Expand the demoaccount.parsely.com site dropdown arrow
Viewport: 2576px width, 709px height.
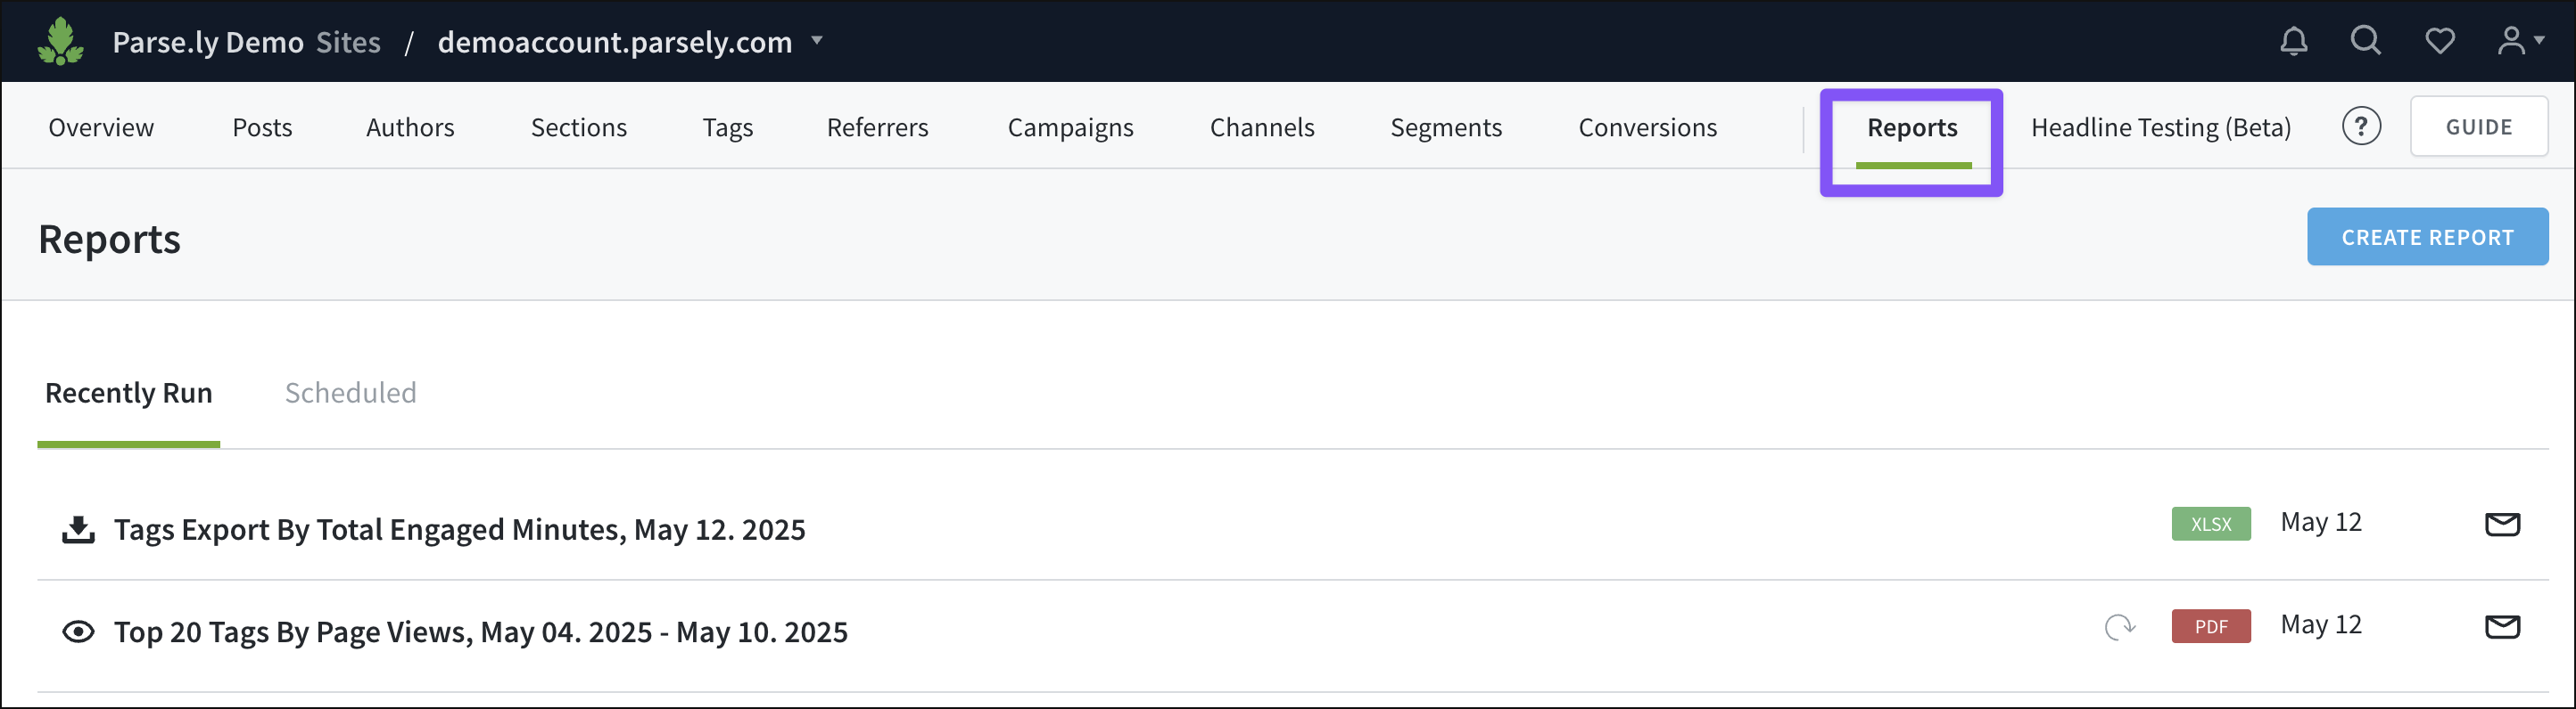point(817,40)
